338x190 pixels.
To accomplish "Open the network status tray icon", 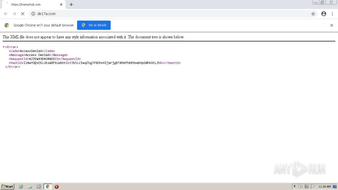I will click(x=307, y=187).
